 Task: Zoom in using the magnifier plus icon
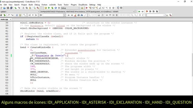tap(132, 15)
